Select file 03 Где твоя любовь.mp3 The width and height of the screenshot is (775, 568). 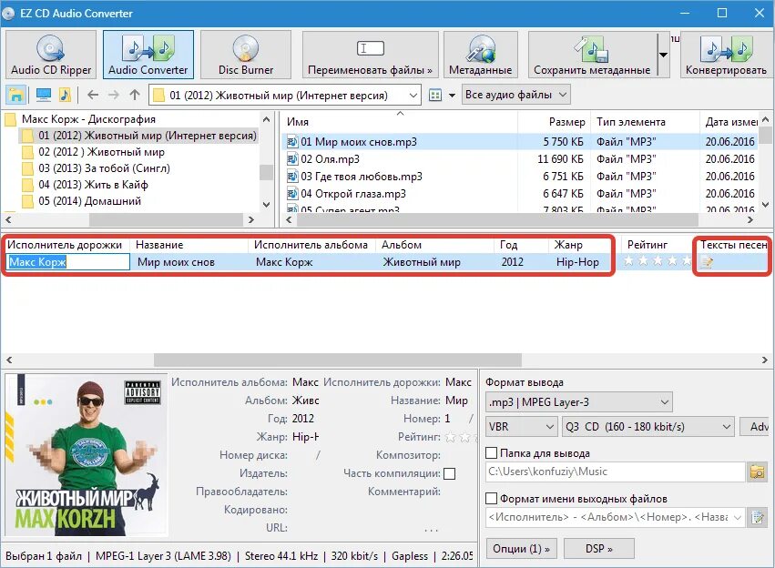coord(362,177)
